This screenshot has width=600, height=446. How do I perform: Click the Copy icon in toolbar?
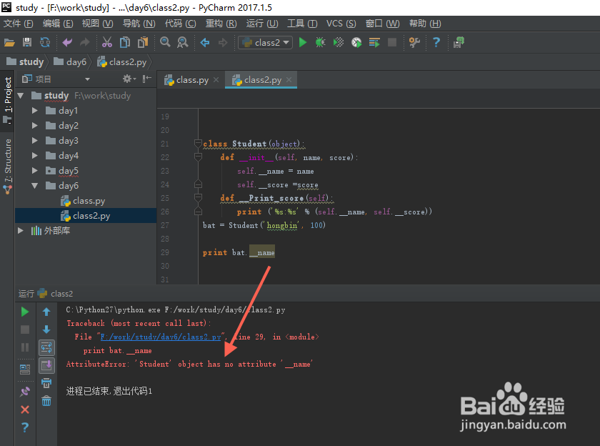point(125,42)
